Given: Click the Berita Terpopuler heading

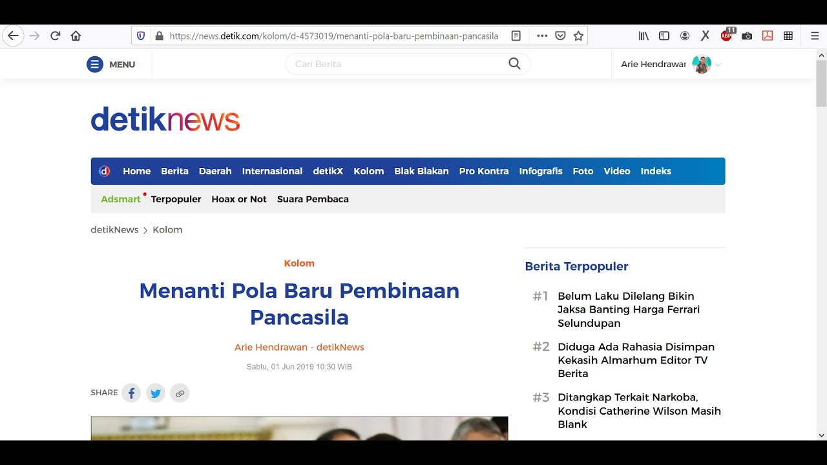Looking at the screenshot, I should point(576,266).
